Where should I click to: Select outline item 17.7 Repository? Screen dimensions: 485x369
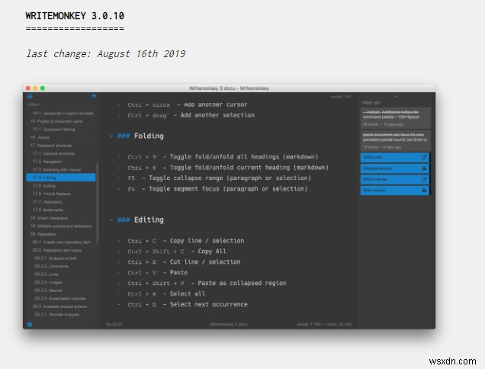[x=47, y=202]
